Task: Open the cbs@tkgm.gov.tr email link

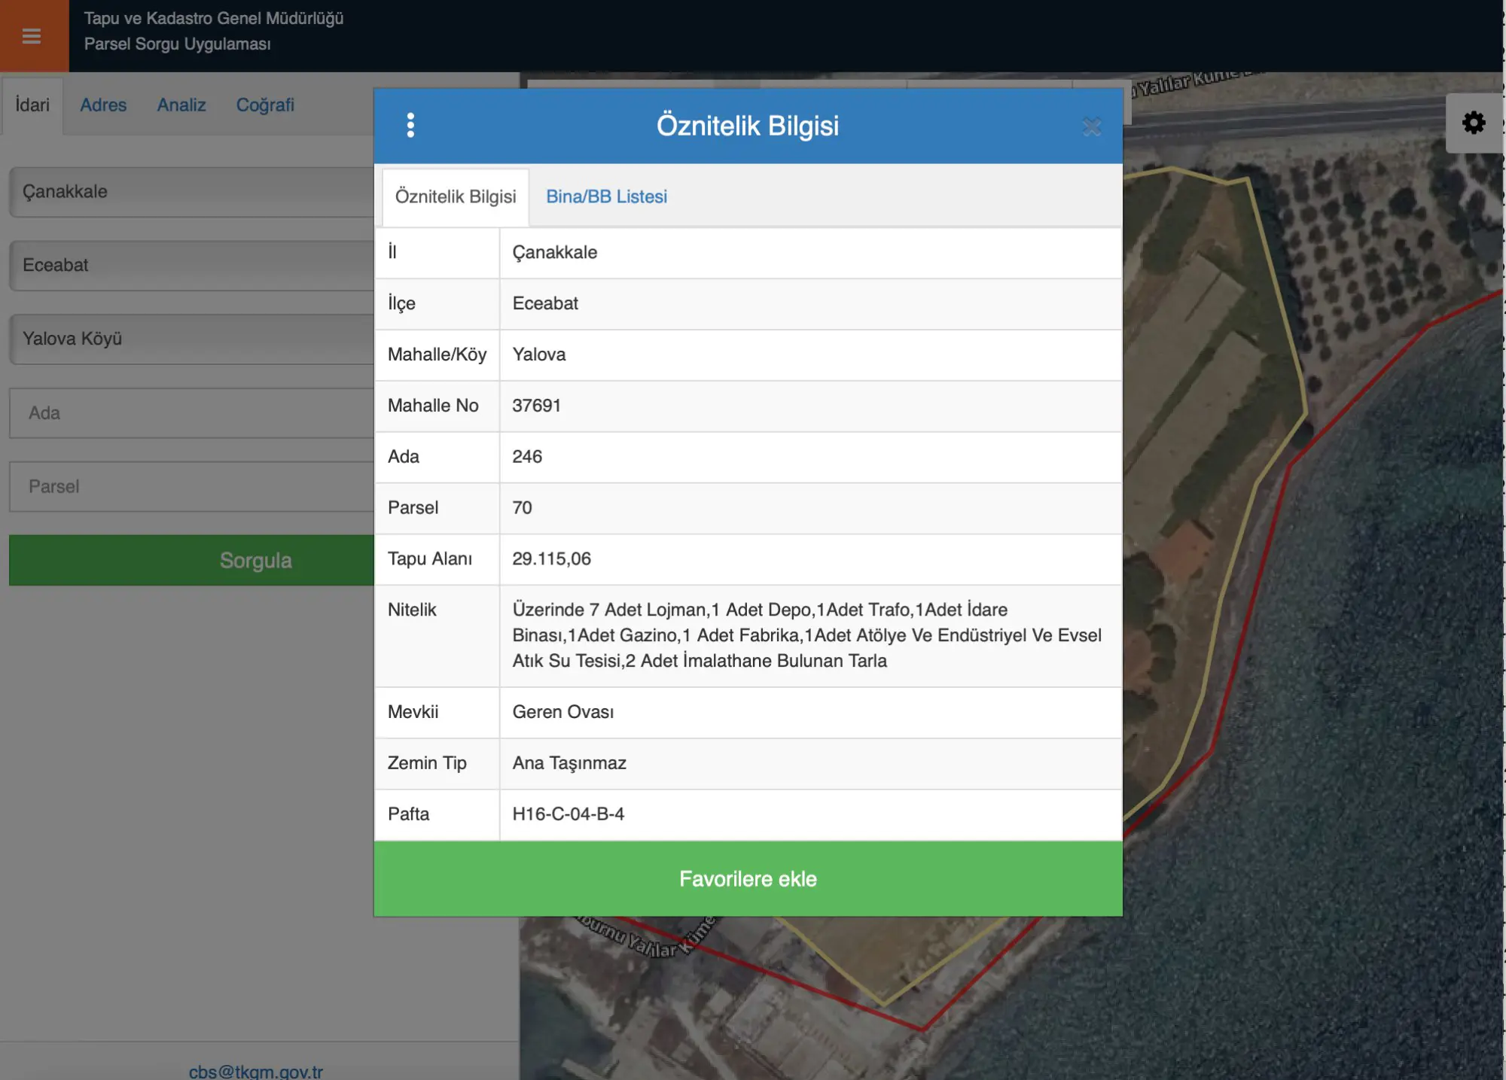Action: [256, 1071]
